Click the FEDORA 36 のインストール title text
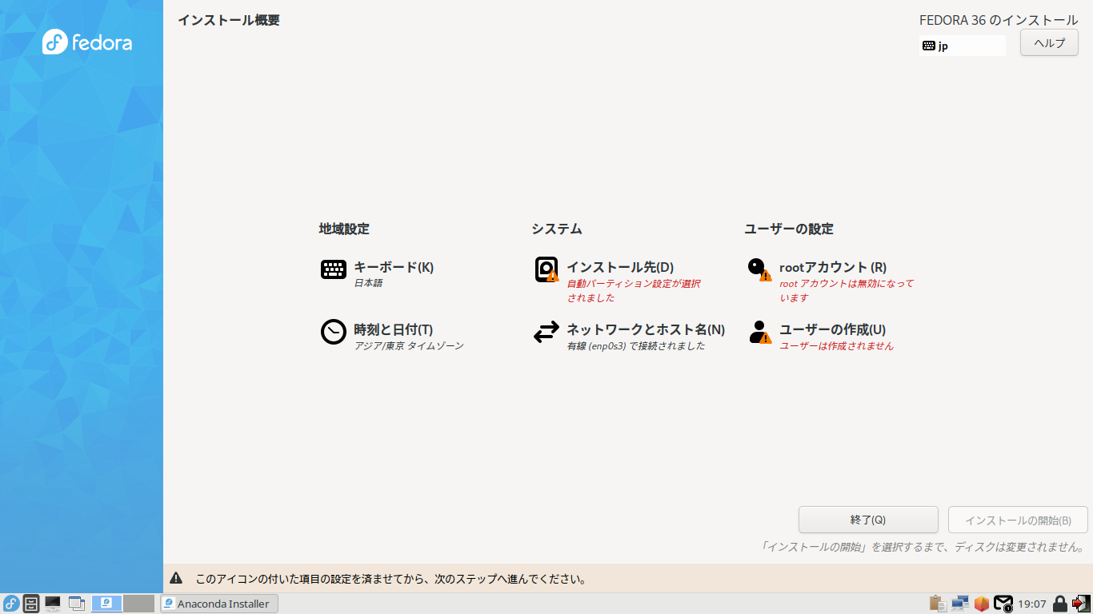Viewport: 1093px width, 614px height. 999,20
